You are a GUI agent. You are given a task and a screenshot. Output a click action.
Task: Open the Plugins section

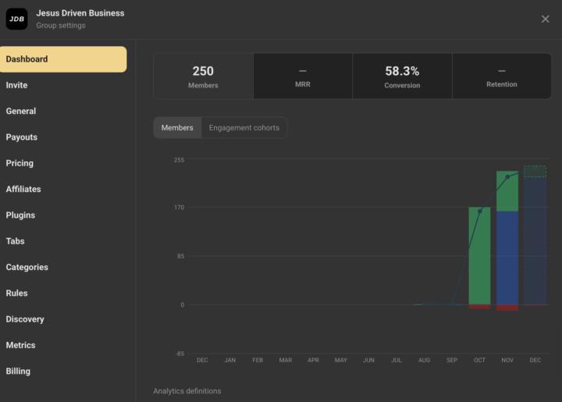20,215
